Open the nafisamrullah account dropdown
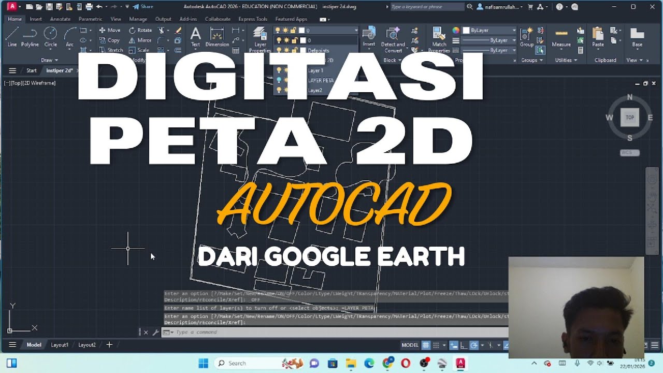This screenshot has width=663, height=373. pyautogui.click(x=500, y=7)
